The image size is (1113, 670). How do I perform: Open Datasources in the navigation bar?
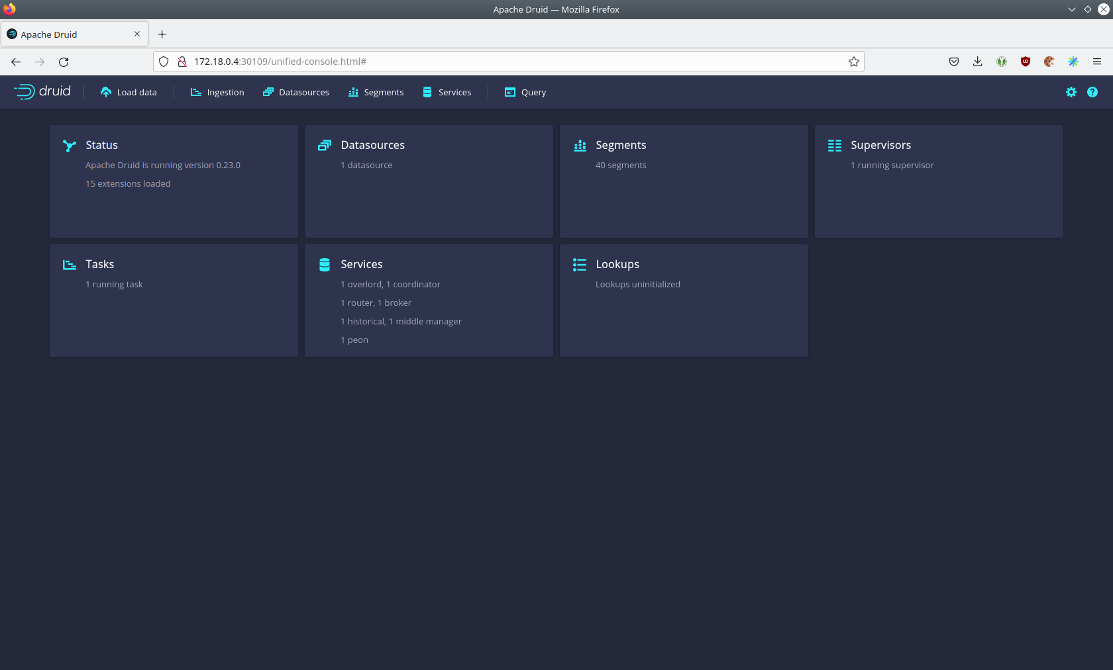click(295, 92)
